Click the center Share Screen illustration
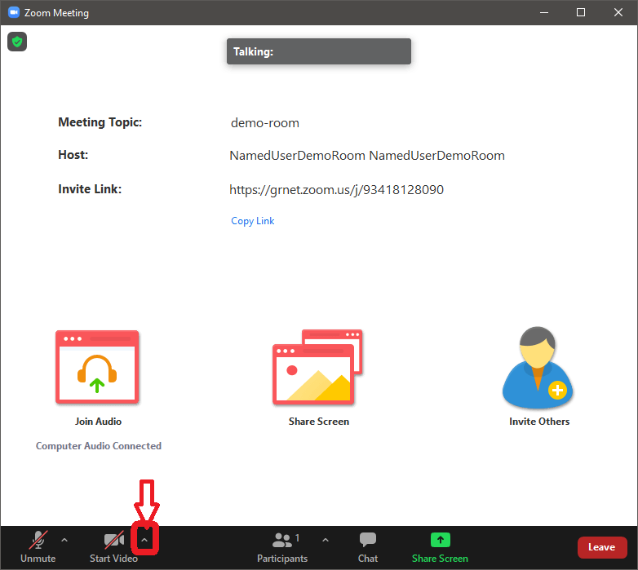This screenshot has height=570, width=638. pyautogui.click(x=317, y=367)
